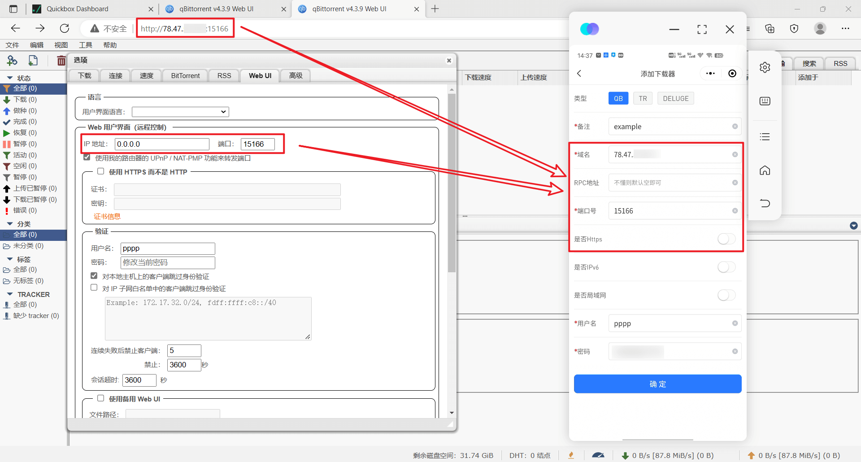Open the tab actions icon beside Quickbox tab
The height and width of the screenshot is (462, 861).
[13, 9]
